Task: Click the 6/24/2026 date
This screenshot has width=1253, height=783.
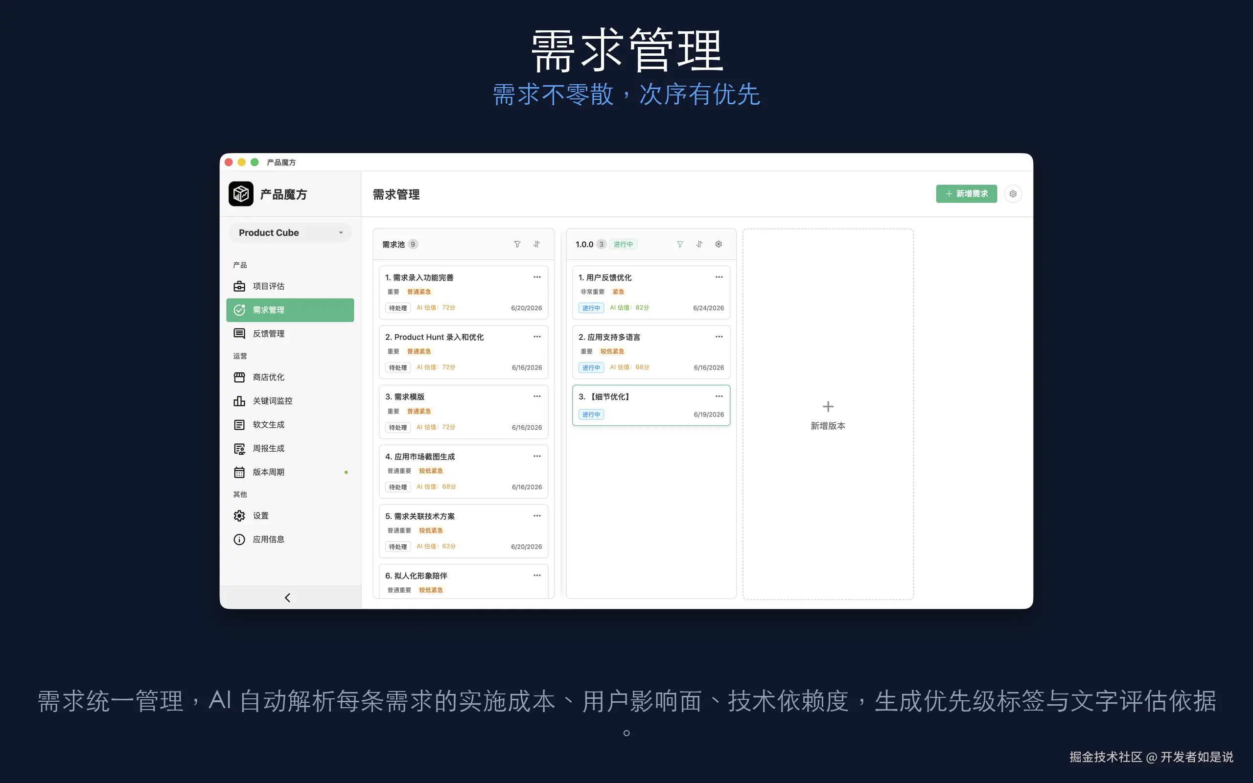Action: coord(708,308)
